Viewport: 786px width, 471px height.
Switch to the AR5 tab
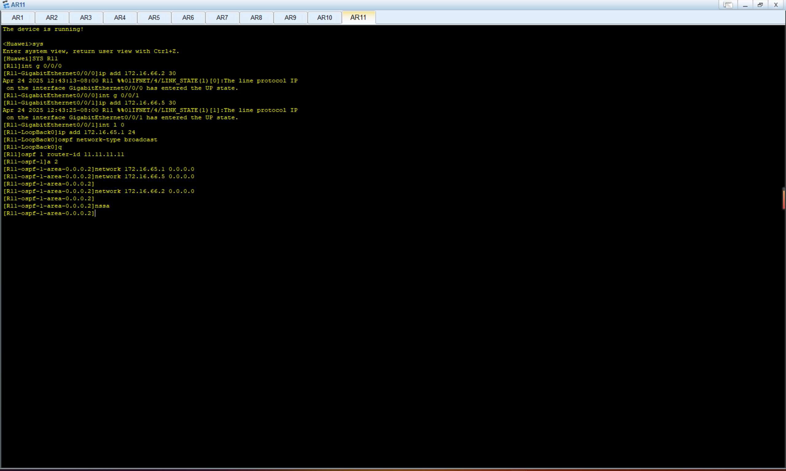click(154, 17)
